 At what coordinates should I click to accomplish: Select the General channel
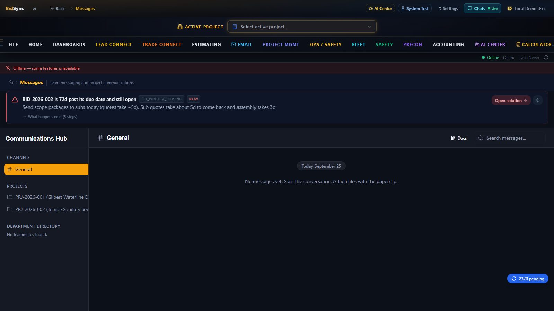pos(46,169)
